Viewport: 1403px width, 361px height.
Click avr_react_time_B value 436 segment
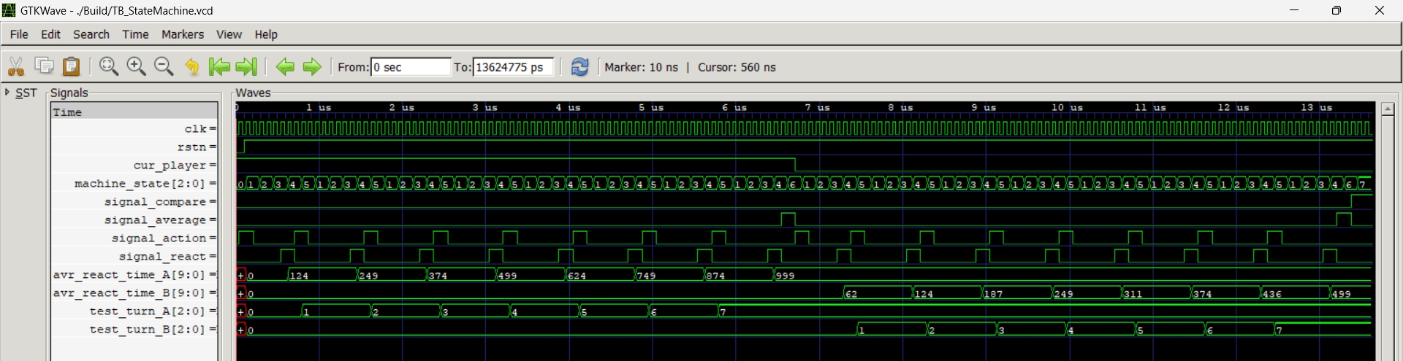coord(1294,293)
